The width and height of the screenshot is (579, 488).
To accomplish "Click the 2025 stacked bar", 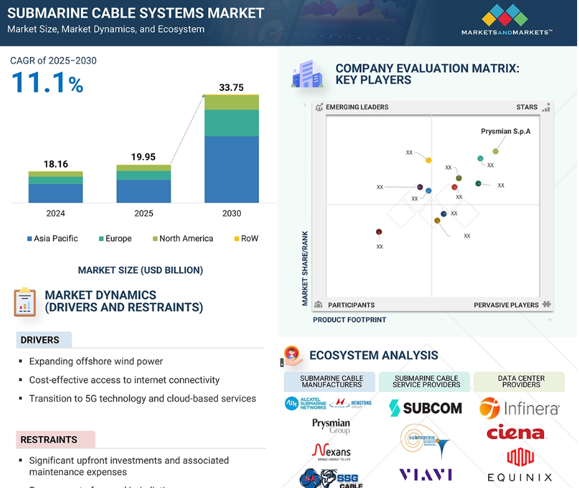I will tap(144, 184).
